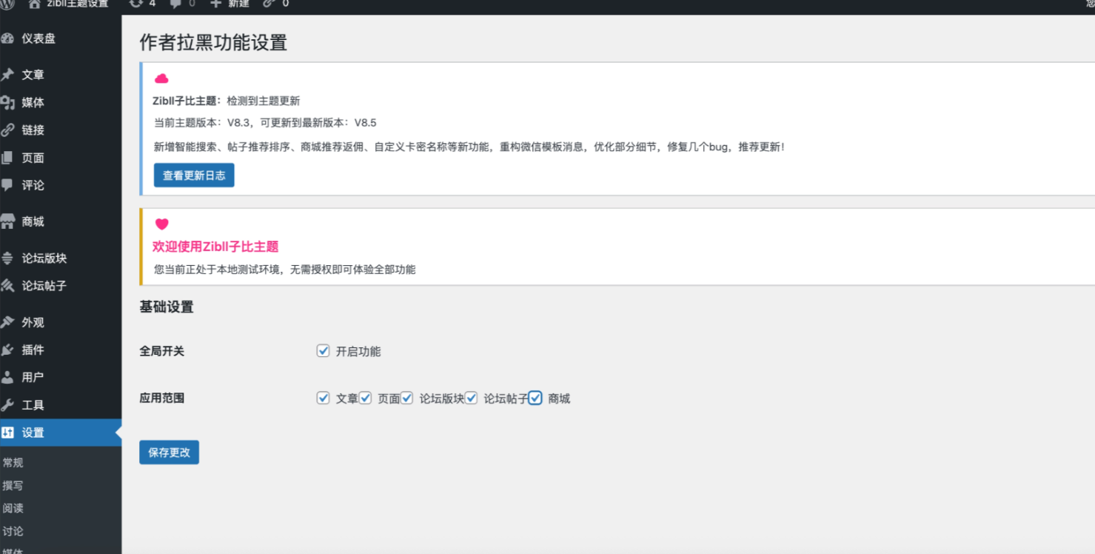Screen dimensions: 1095x554
Task: Disable the 开启功能 global switch checkbox
Action: pyautogui.click(x=323, y=351)
